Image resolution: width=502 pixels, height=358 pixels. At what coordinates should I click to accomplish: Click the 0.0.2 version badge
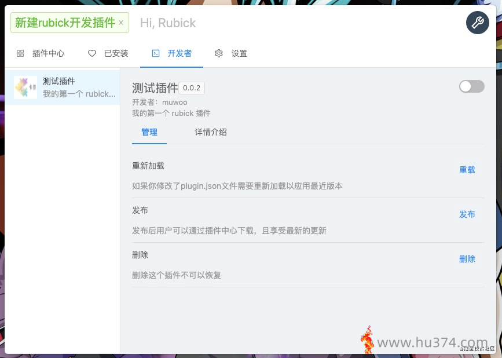192,88
